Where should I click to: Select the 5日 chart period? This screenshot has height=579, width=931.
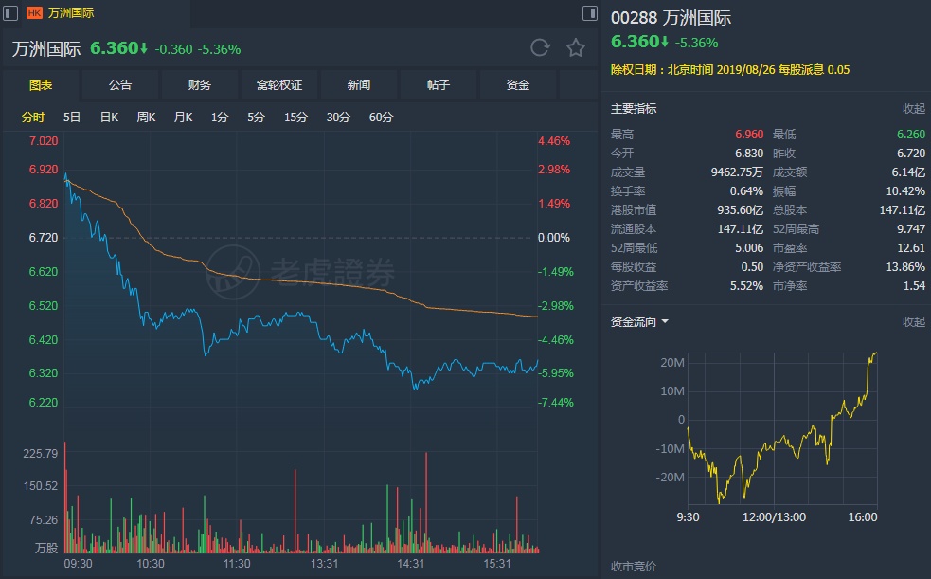(72, 118)
